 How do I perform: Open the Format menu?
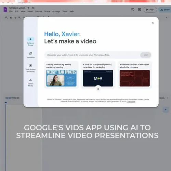tap(39, 11)
